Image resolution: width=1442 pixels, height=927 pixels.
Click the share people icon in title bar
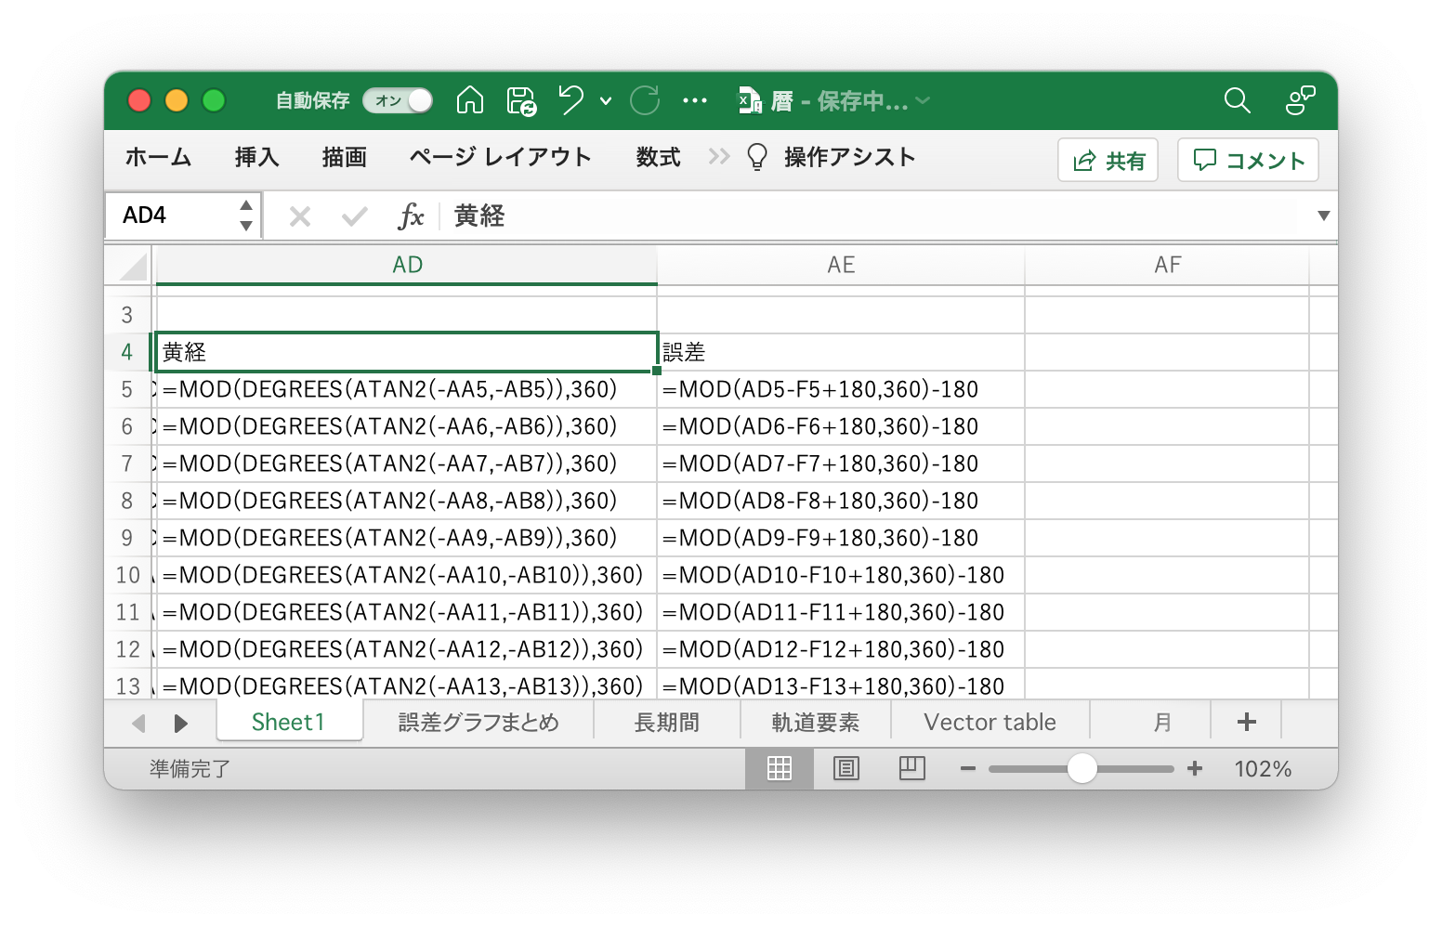[1300, 100]
